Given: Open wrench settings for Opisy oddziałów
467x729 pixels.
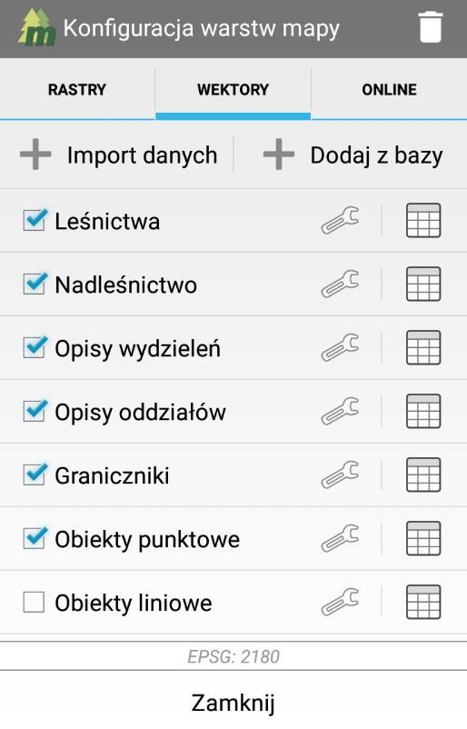Looking at the screenshot, I should [x=340, y=411].
